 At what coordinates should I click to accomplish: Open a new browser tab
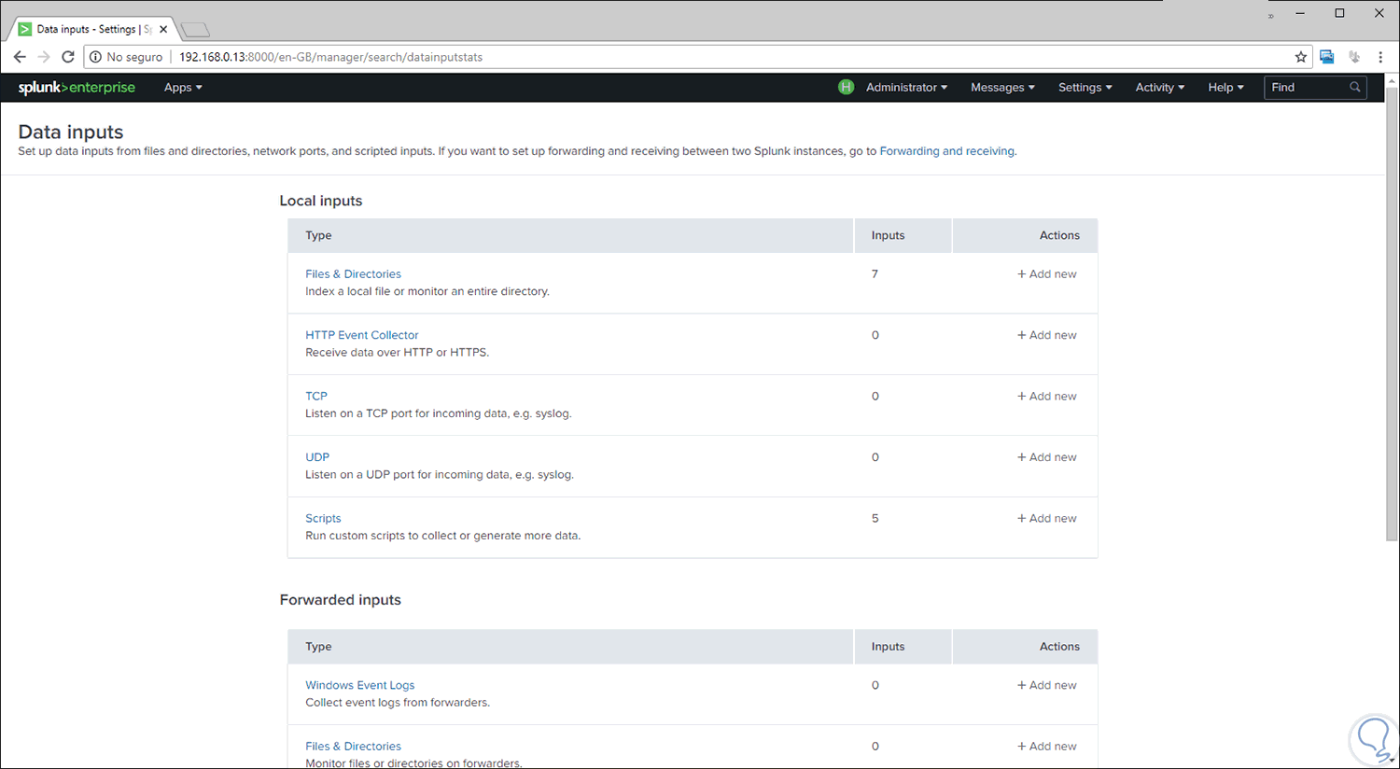coord(194,28)
